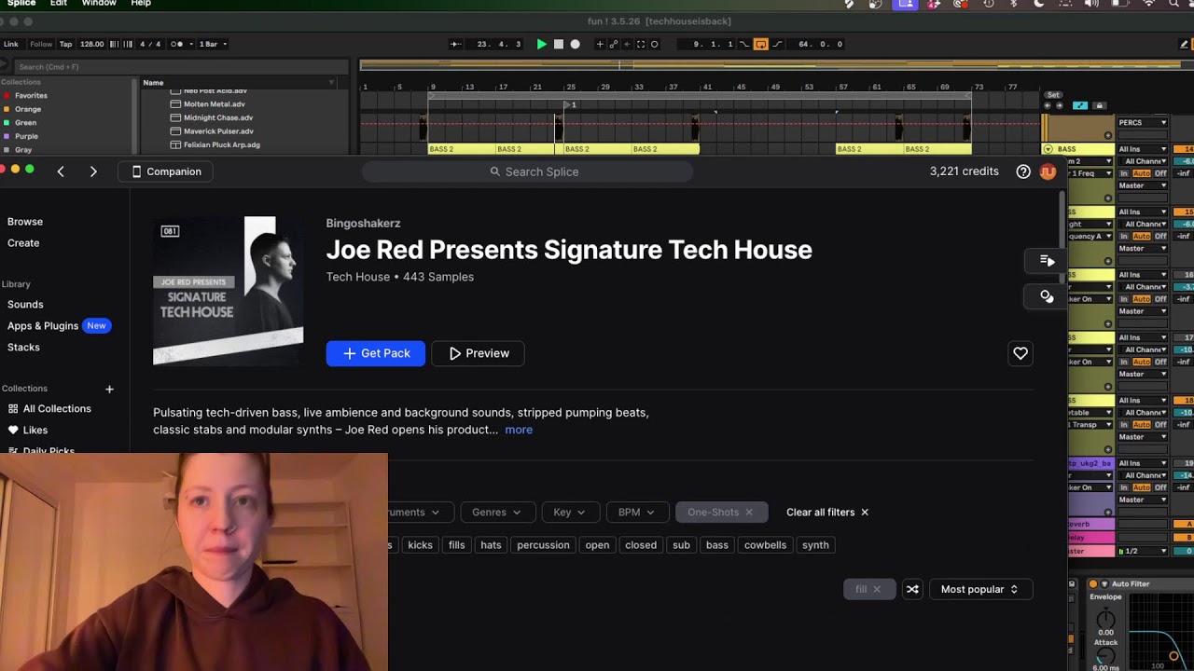1194x671 pixels.
Task: Unfold the BASS track triangle
Action: point(1048,149)
